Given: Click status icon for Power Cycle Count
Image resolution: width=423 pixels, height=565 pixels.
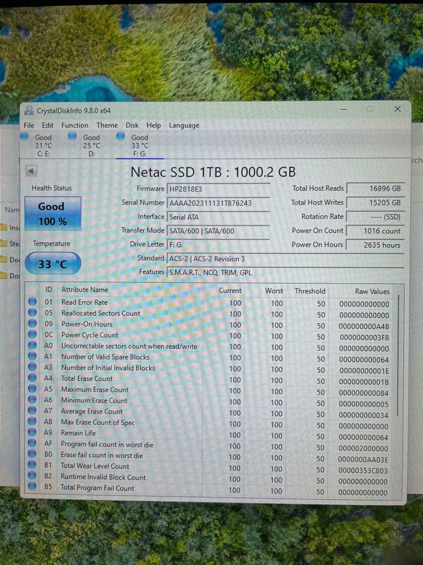Looking at the screenshot, I should coord(32,334).
